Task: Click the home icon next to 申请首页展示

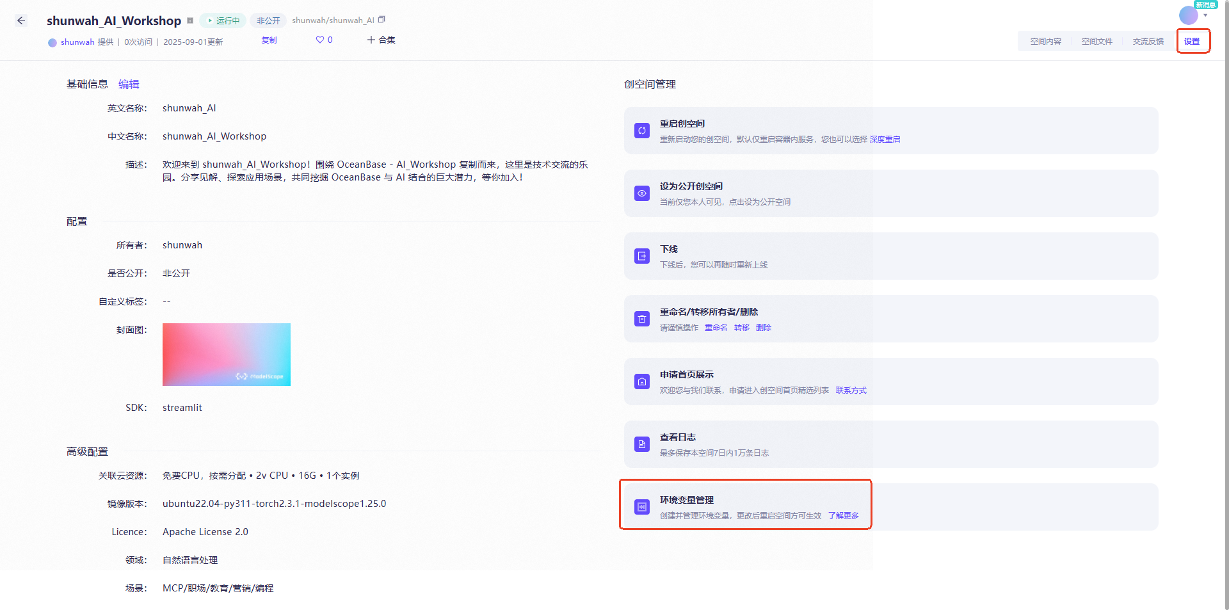Action: tap(642, 381)
